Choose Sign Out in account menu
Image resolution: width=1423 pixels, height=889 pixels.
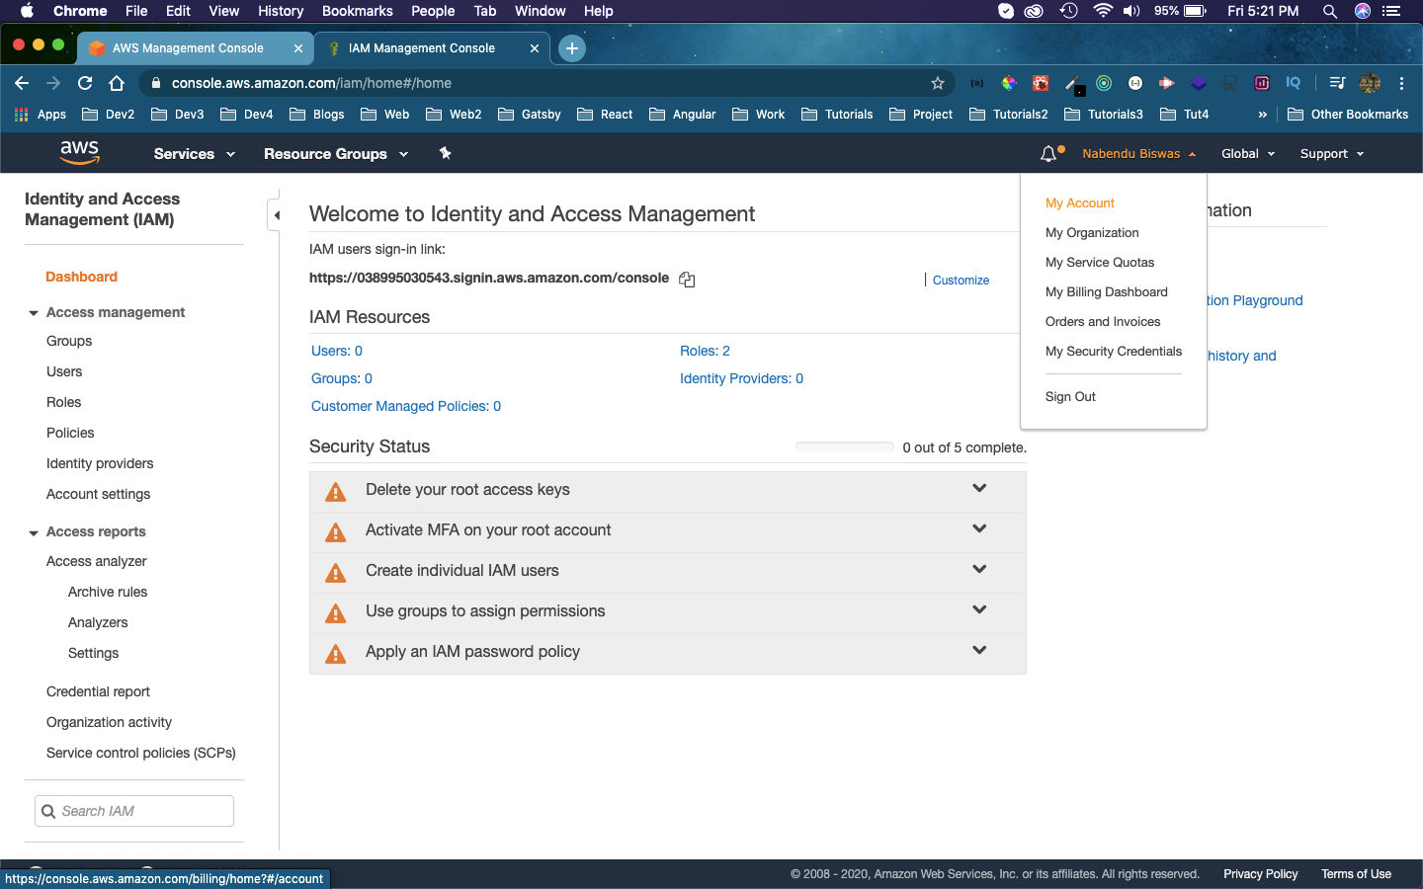pyautogui.click(x=1070, y=396)
